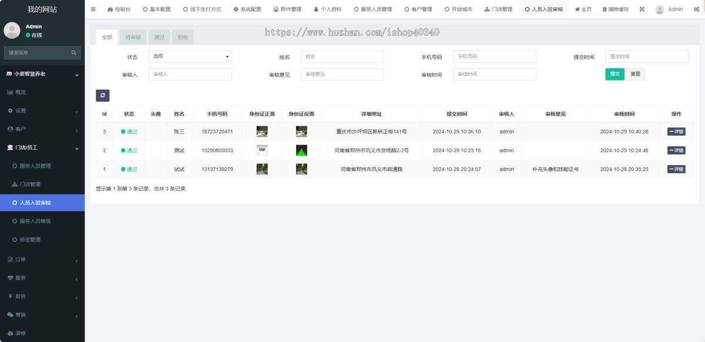Open the Admin avatar in top bar
The height and width of the screenshot is (342, 705).
click(660, 9)
